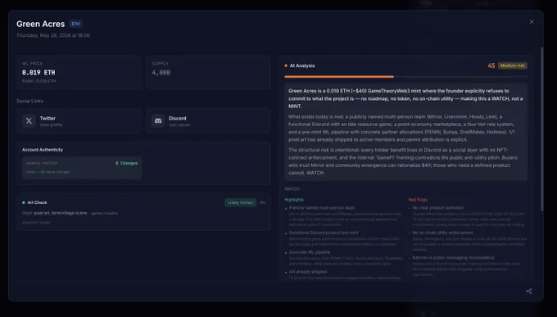Click the 'Functional Discord product pre-mint' highlight
Viewport: 557px width, 317px height.
(x=324, y=233)
